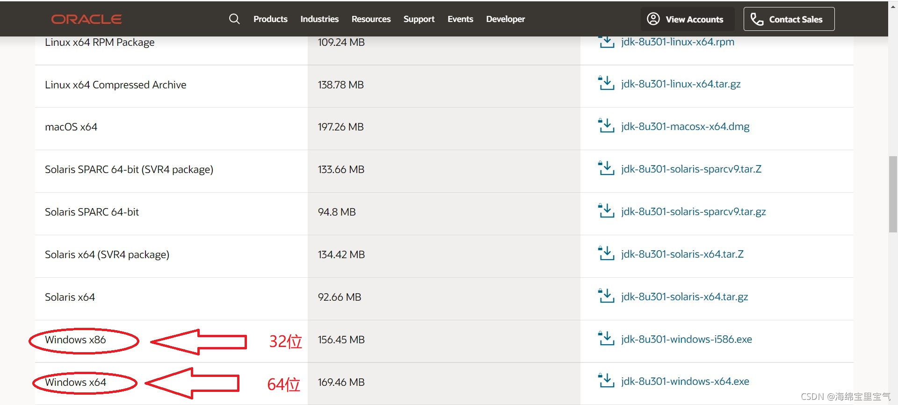Viewport: 898px width, 405px height.
Task: Open the Developer menu
Action: tap(506, 19)
